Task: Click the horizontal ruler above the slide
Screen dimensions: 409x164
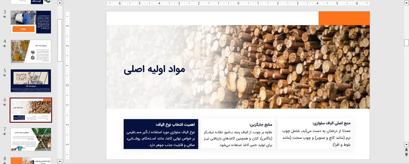Action: tap(238, 4)
